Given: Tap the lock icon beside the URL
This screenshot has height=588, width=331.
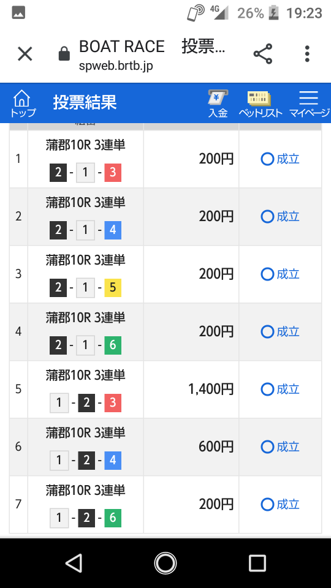Looking at the screenshot, I should click(x=64, y=54).
